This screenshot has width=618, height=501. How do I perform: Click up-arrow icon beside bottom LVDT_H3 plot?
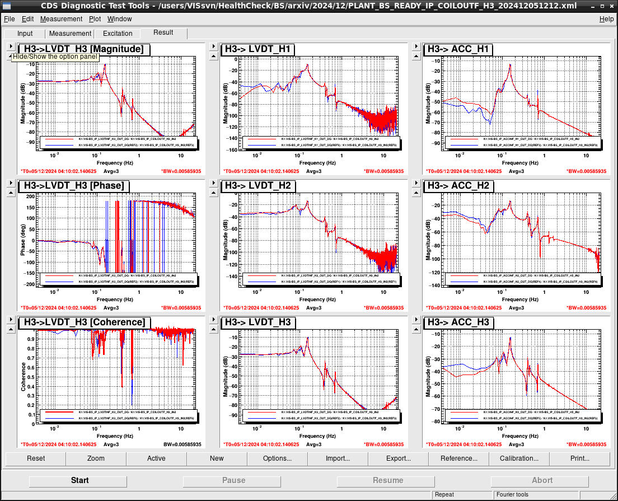coord(214,329)
